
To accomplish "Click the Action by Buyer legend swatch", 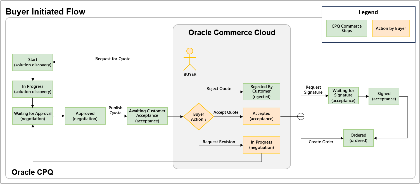I will [391, 28].
